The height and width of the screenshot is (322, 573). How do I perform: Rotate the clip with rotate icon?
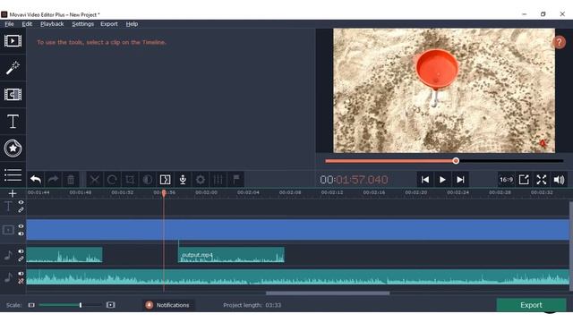(x=112, y=180)
